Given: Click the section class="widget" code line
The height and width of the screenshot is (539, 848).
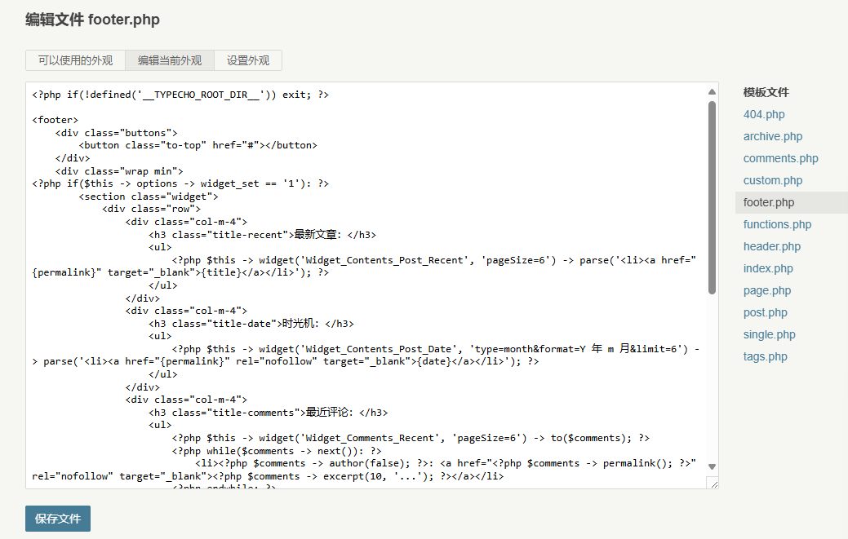Looking at the screenshot, I should [149, 197].
